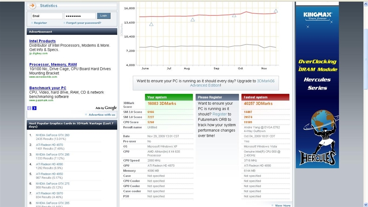Click the previous ad arrow icon
Viewport: 368px width, 207px height.
click(x=29, y=108)
